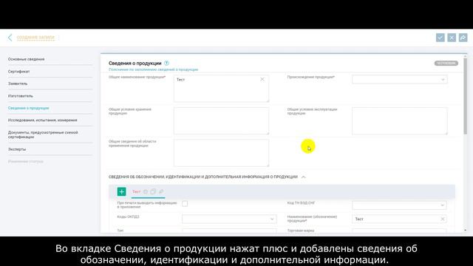This screenshot has width=473, height=266.
Task: Clear the Общее наименование продукции field
Action: pos(262,79)
